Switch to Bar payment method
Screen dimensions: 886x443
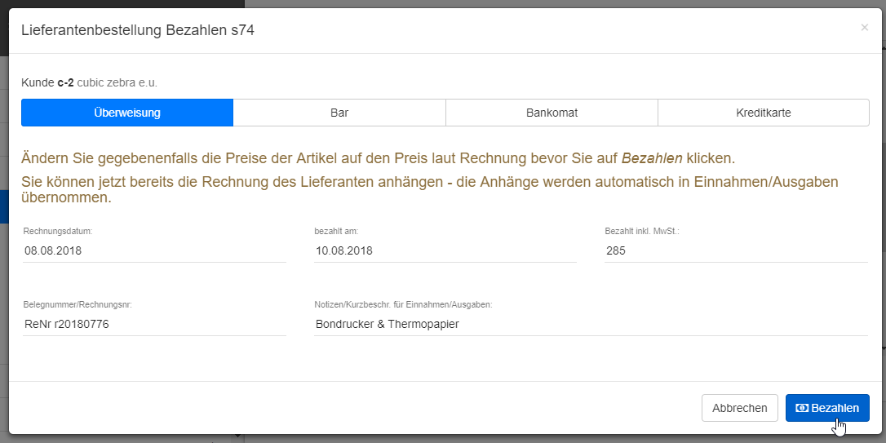point(339,113)
